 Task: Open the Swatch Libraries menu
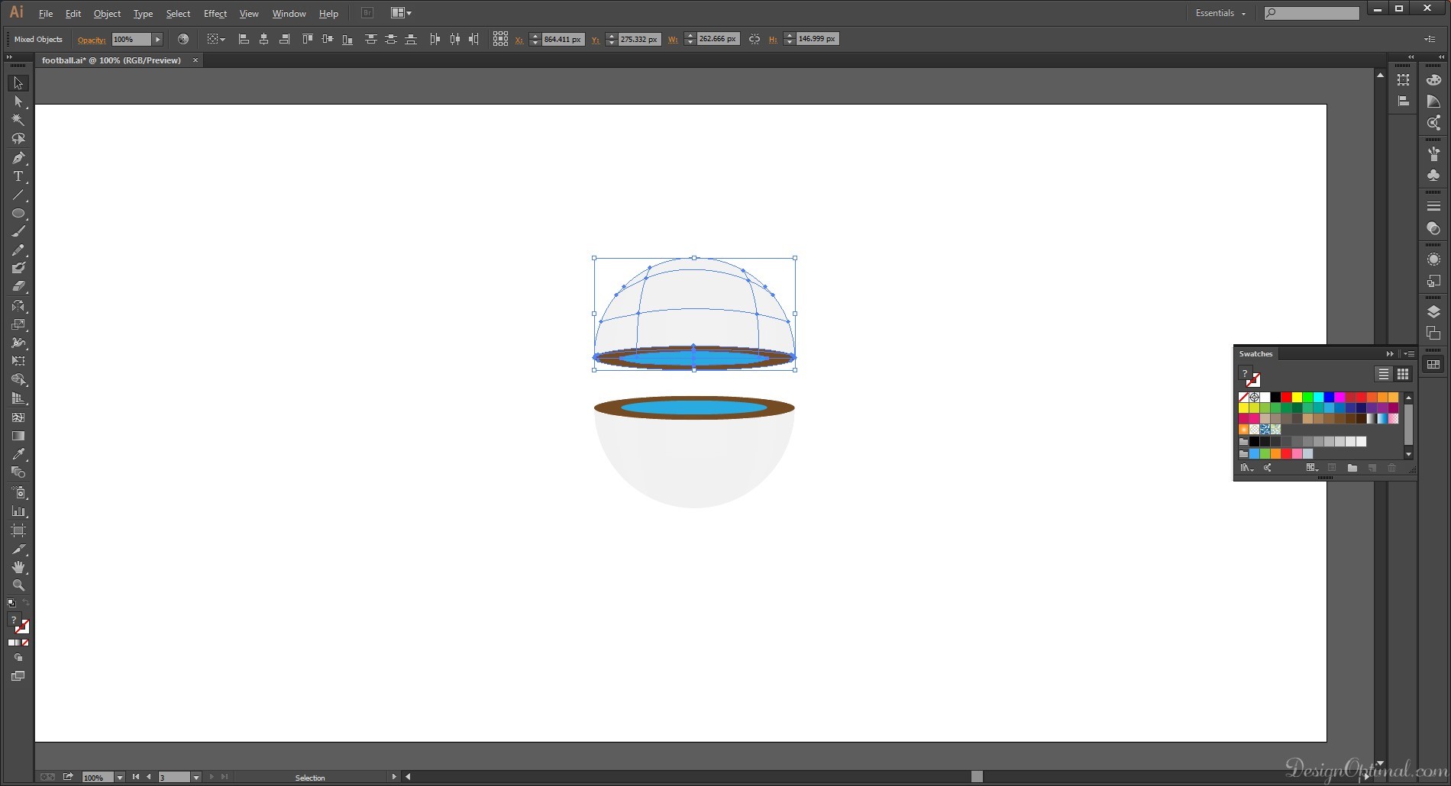coord(1246,468)
